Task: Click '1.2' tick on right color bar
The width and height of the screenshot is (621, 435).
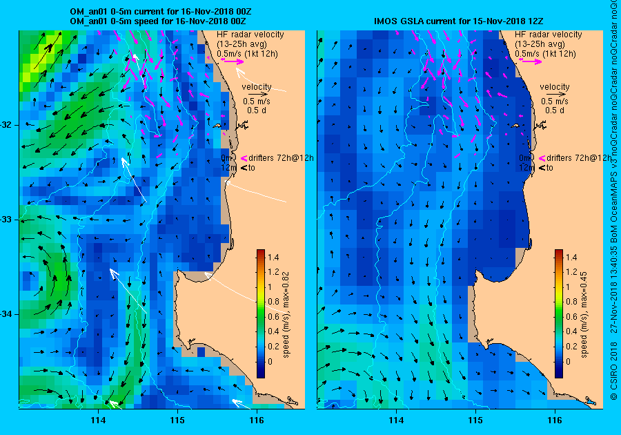Action: click(x=571, y=272)
